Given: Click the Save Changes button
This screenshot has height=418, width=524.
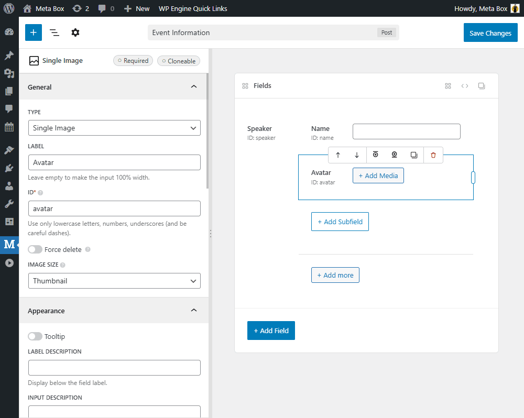Looking at the screenshot, I should tap(490, 33).
